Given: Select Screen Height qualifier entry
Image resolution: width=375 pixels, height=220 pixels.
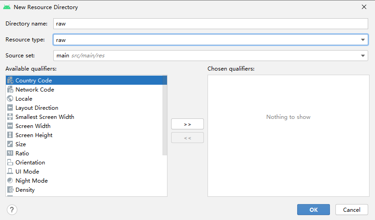Looking at the screenshot, I should 34,135.
